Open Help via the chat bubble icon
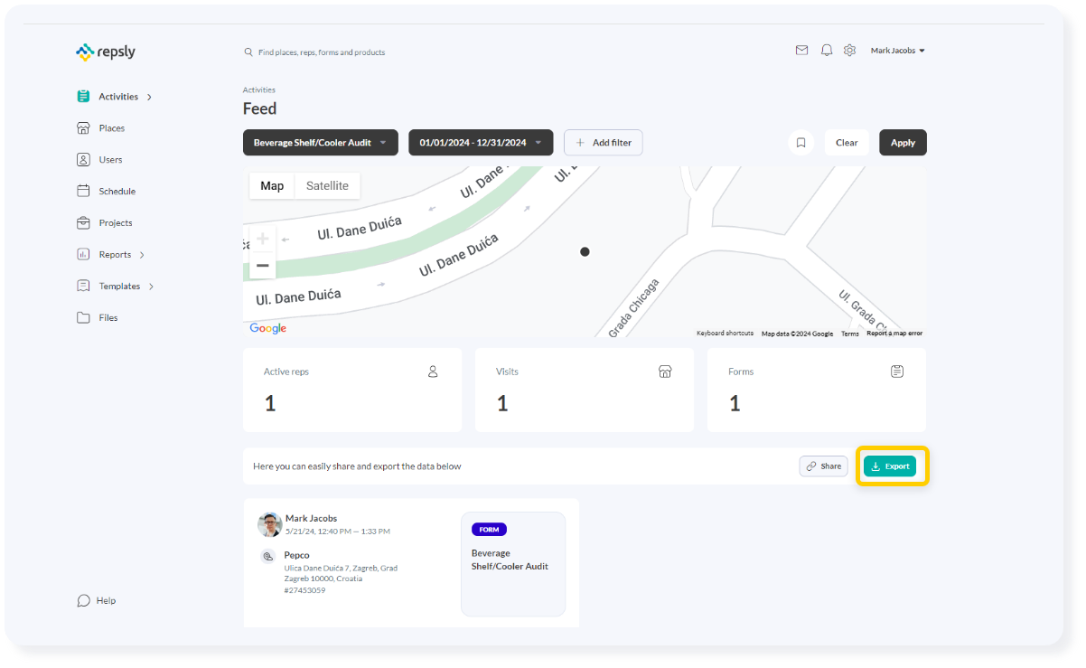Screen dimensions: 1086x668 [x=84, y=599]
